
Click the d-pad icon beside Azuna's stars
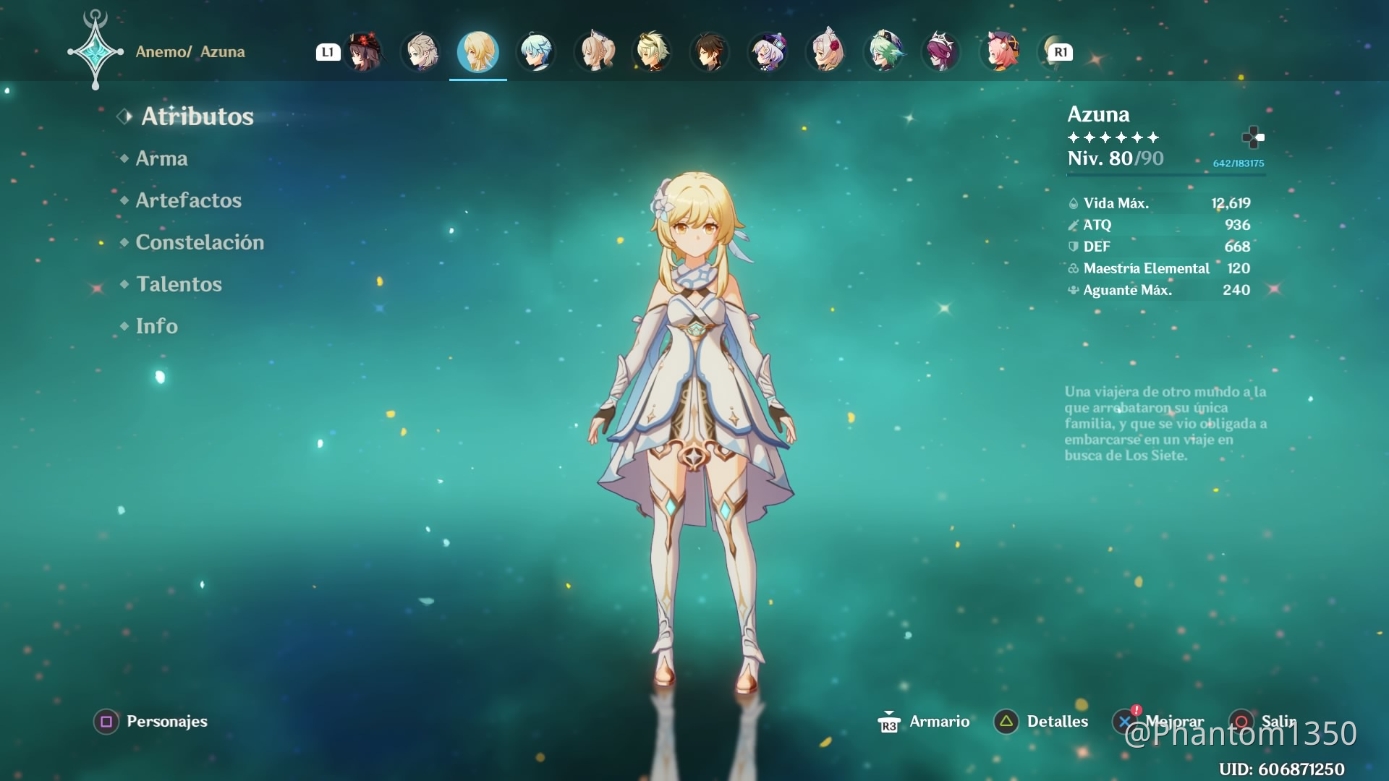point(1253,137)
